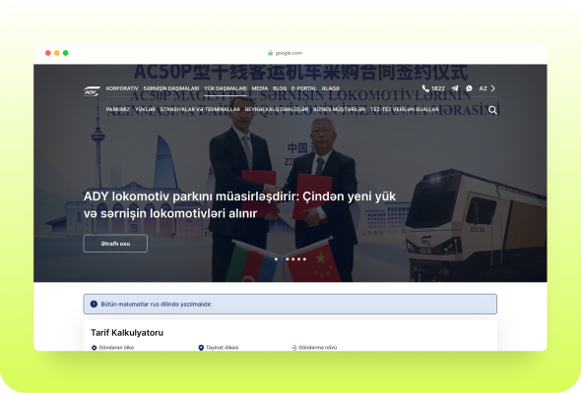Open the site search magnifier icon

[492, 110]
